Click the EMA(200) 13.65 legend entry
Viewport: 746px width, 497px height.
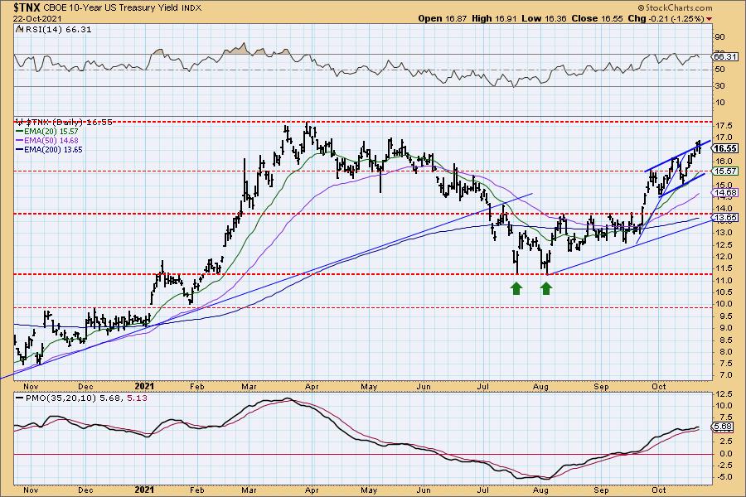point(49,149)
